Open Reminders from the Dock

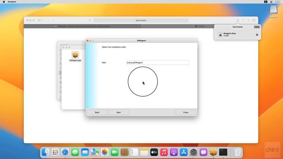tap(134, 152)
